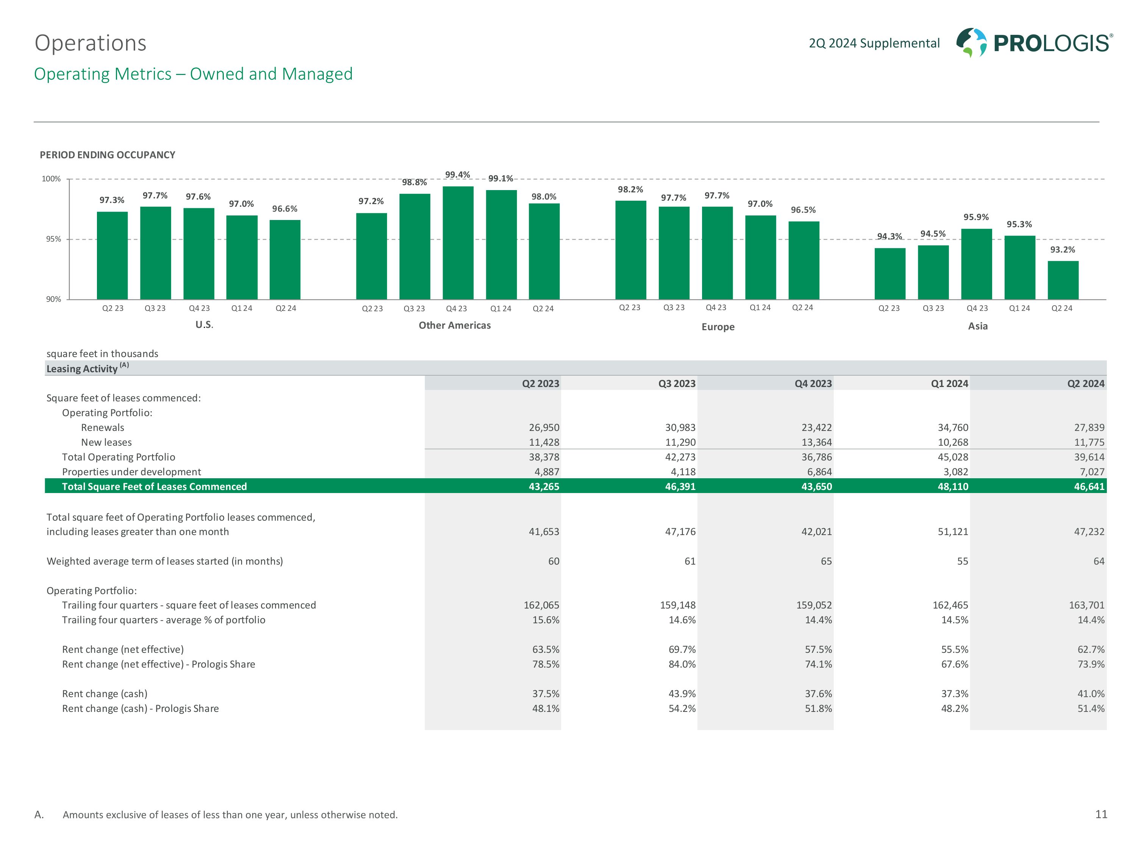Click the Operations page title
Image resolution: width=1136 pixels, height=852 pixels.
coord(91,43)
